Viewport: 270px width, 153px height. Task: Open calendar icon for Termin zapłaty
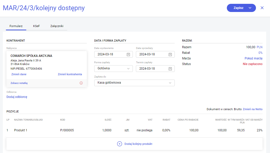[x=170, y=69]
